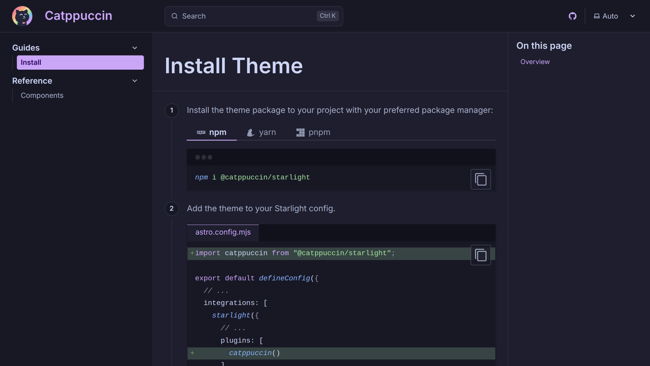Click the yarn cat icon

coord(251,133)
